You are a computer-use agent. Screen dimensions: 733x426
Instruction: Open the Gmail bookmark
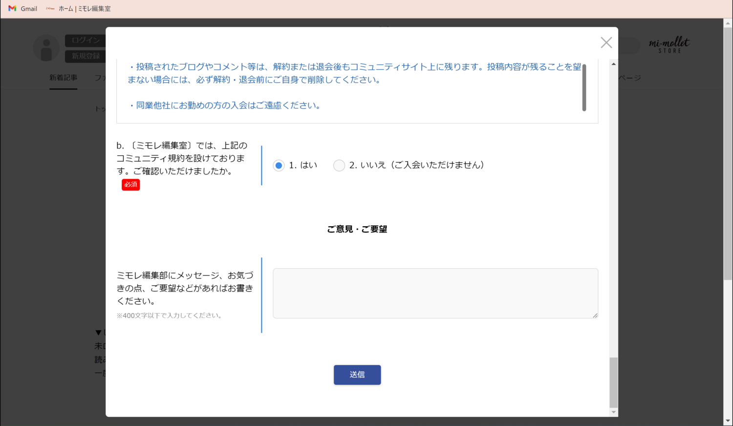coord(23,9)
